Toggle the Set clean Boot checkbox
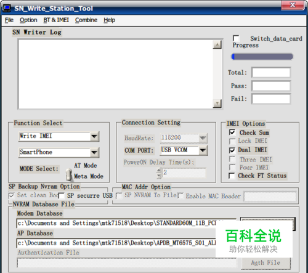 point(12,195)
